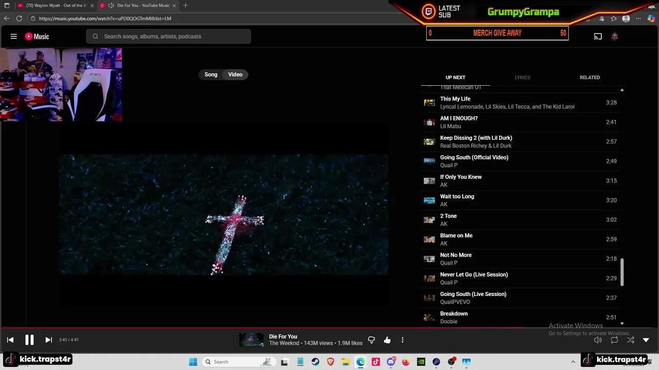
Task: Toggle shuffle queue
Action: pyautogui.click(x=630, y=340)
